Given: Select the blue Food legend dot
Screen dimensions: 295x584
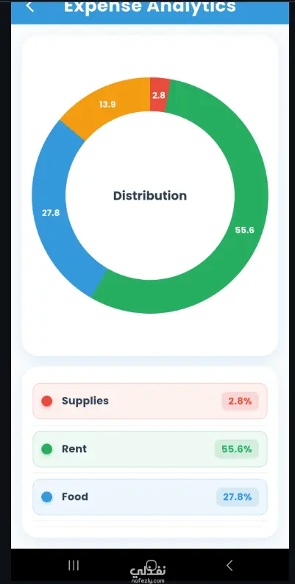Looking at the screenshot, I should pos(47,497).
